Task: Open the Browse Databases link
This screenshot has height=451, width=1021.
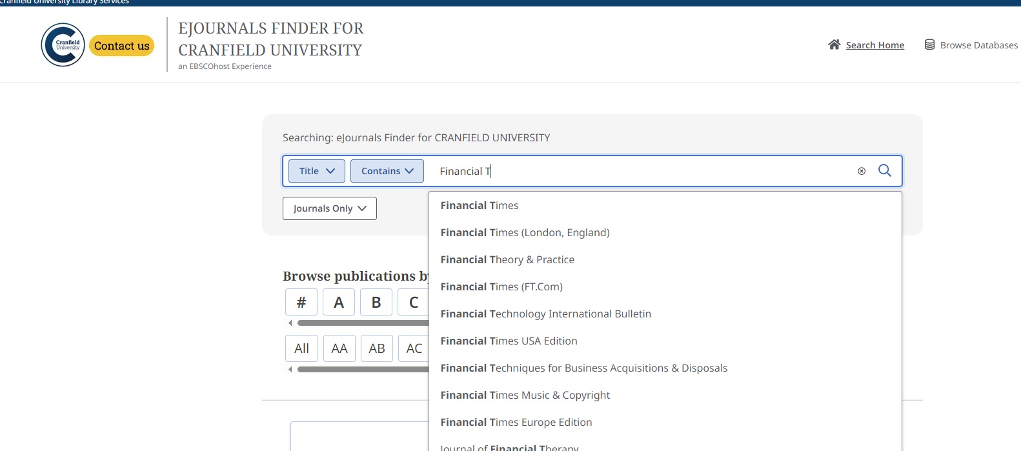Action: (978, 45)
